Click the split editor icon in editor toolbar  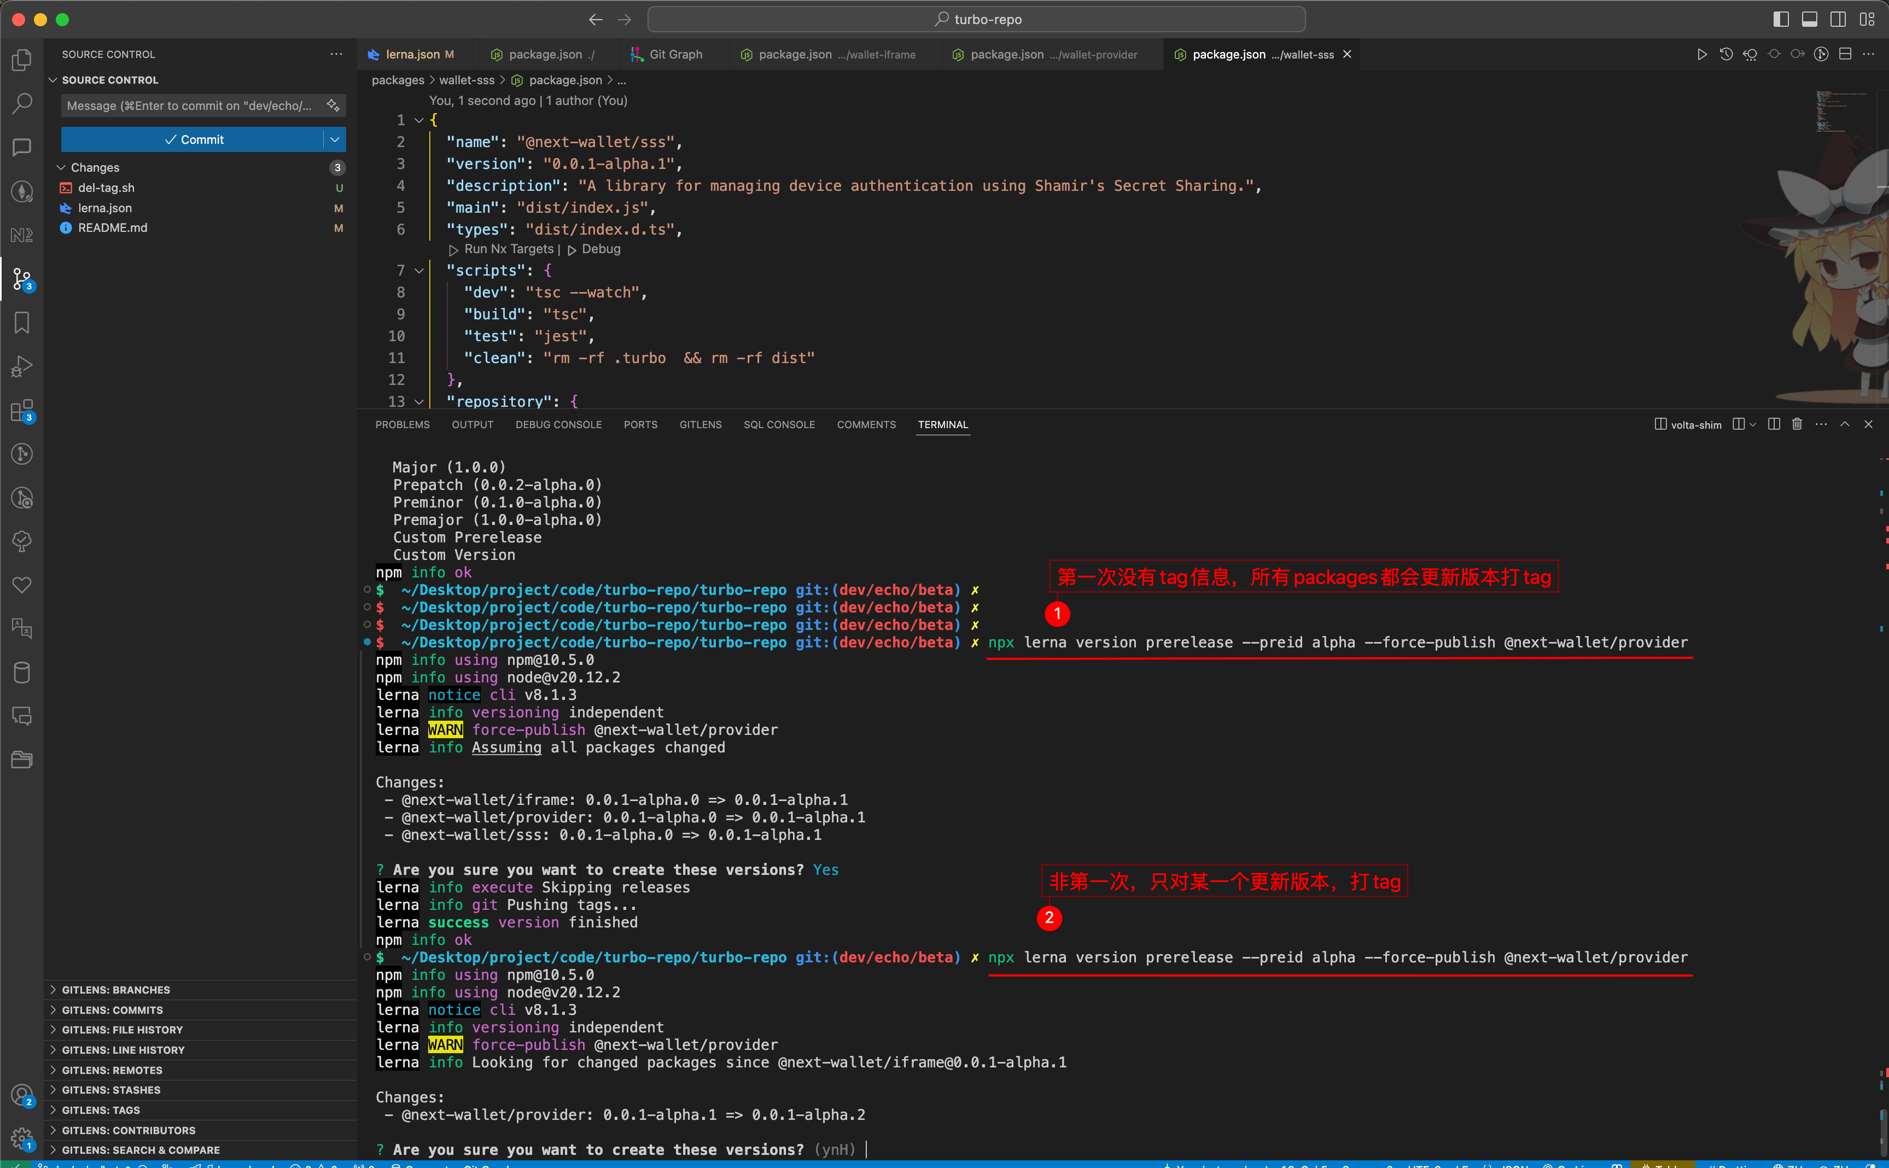[1845, 54]
